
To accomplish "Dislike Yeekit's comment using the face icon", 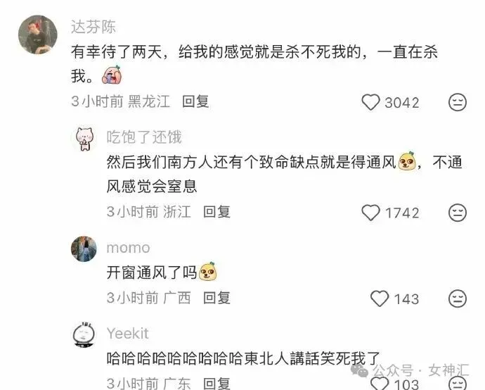I will tap(458, 384).
